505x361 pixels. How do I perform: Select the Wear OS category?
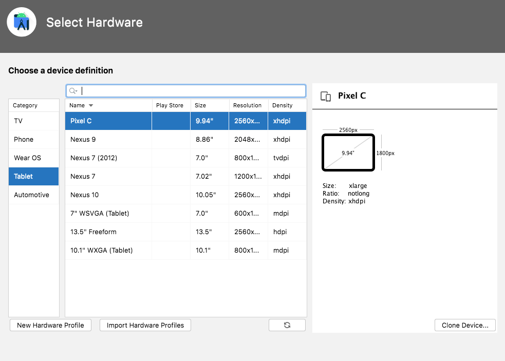(34, 158)
